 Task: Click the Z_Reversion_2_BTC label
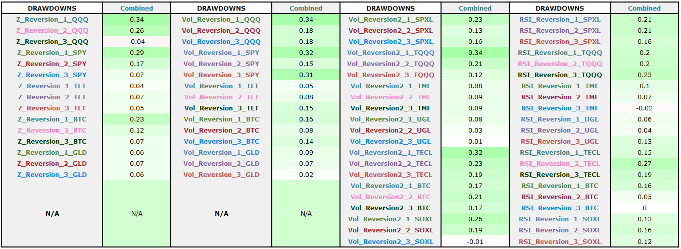click(52, 130)
